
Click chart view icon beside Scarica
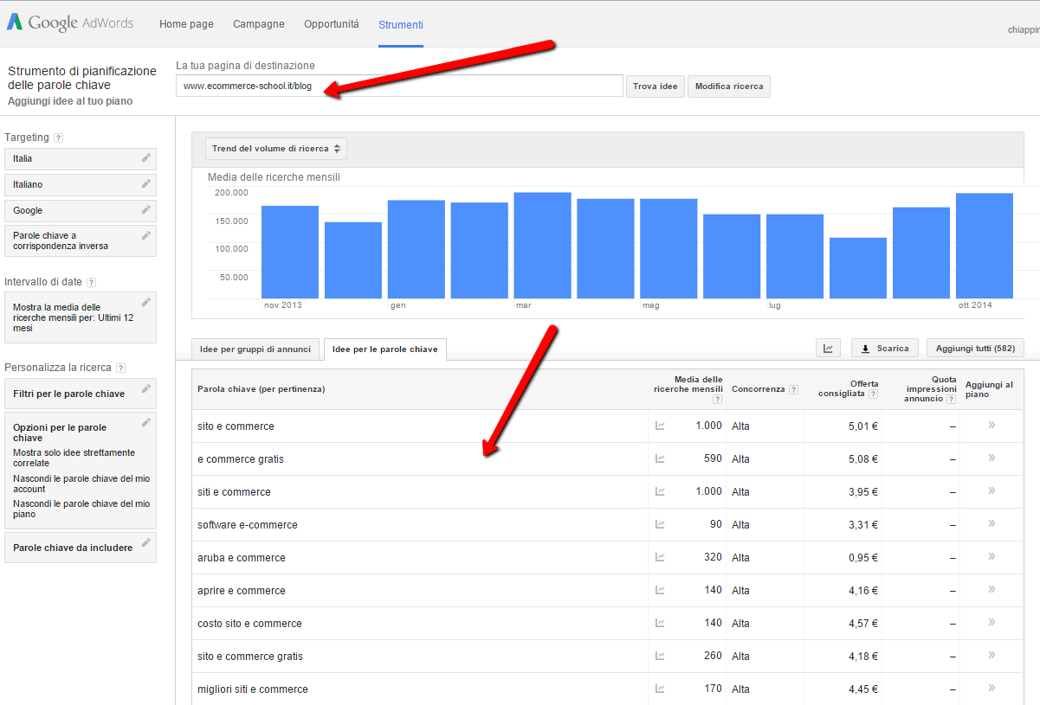pos(828,349)
